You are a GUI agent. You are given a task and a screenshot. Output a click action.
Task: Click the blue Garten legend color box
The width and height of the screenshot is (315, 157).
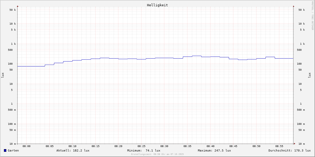(5, 150)
